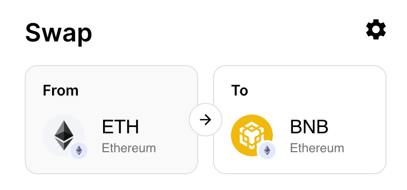Click the large ETH token logo
407x190 pixels.
point(64,135)
